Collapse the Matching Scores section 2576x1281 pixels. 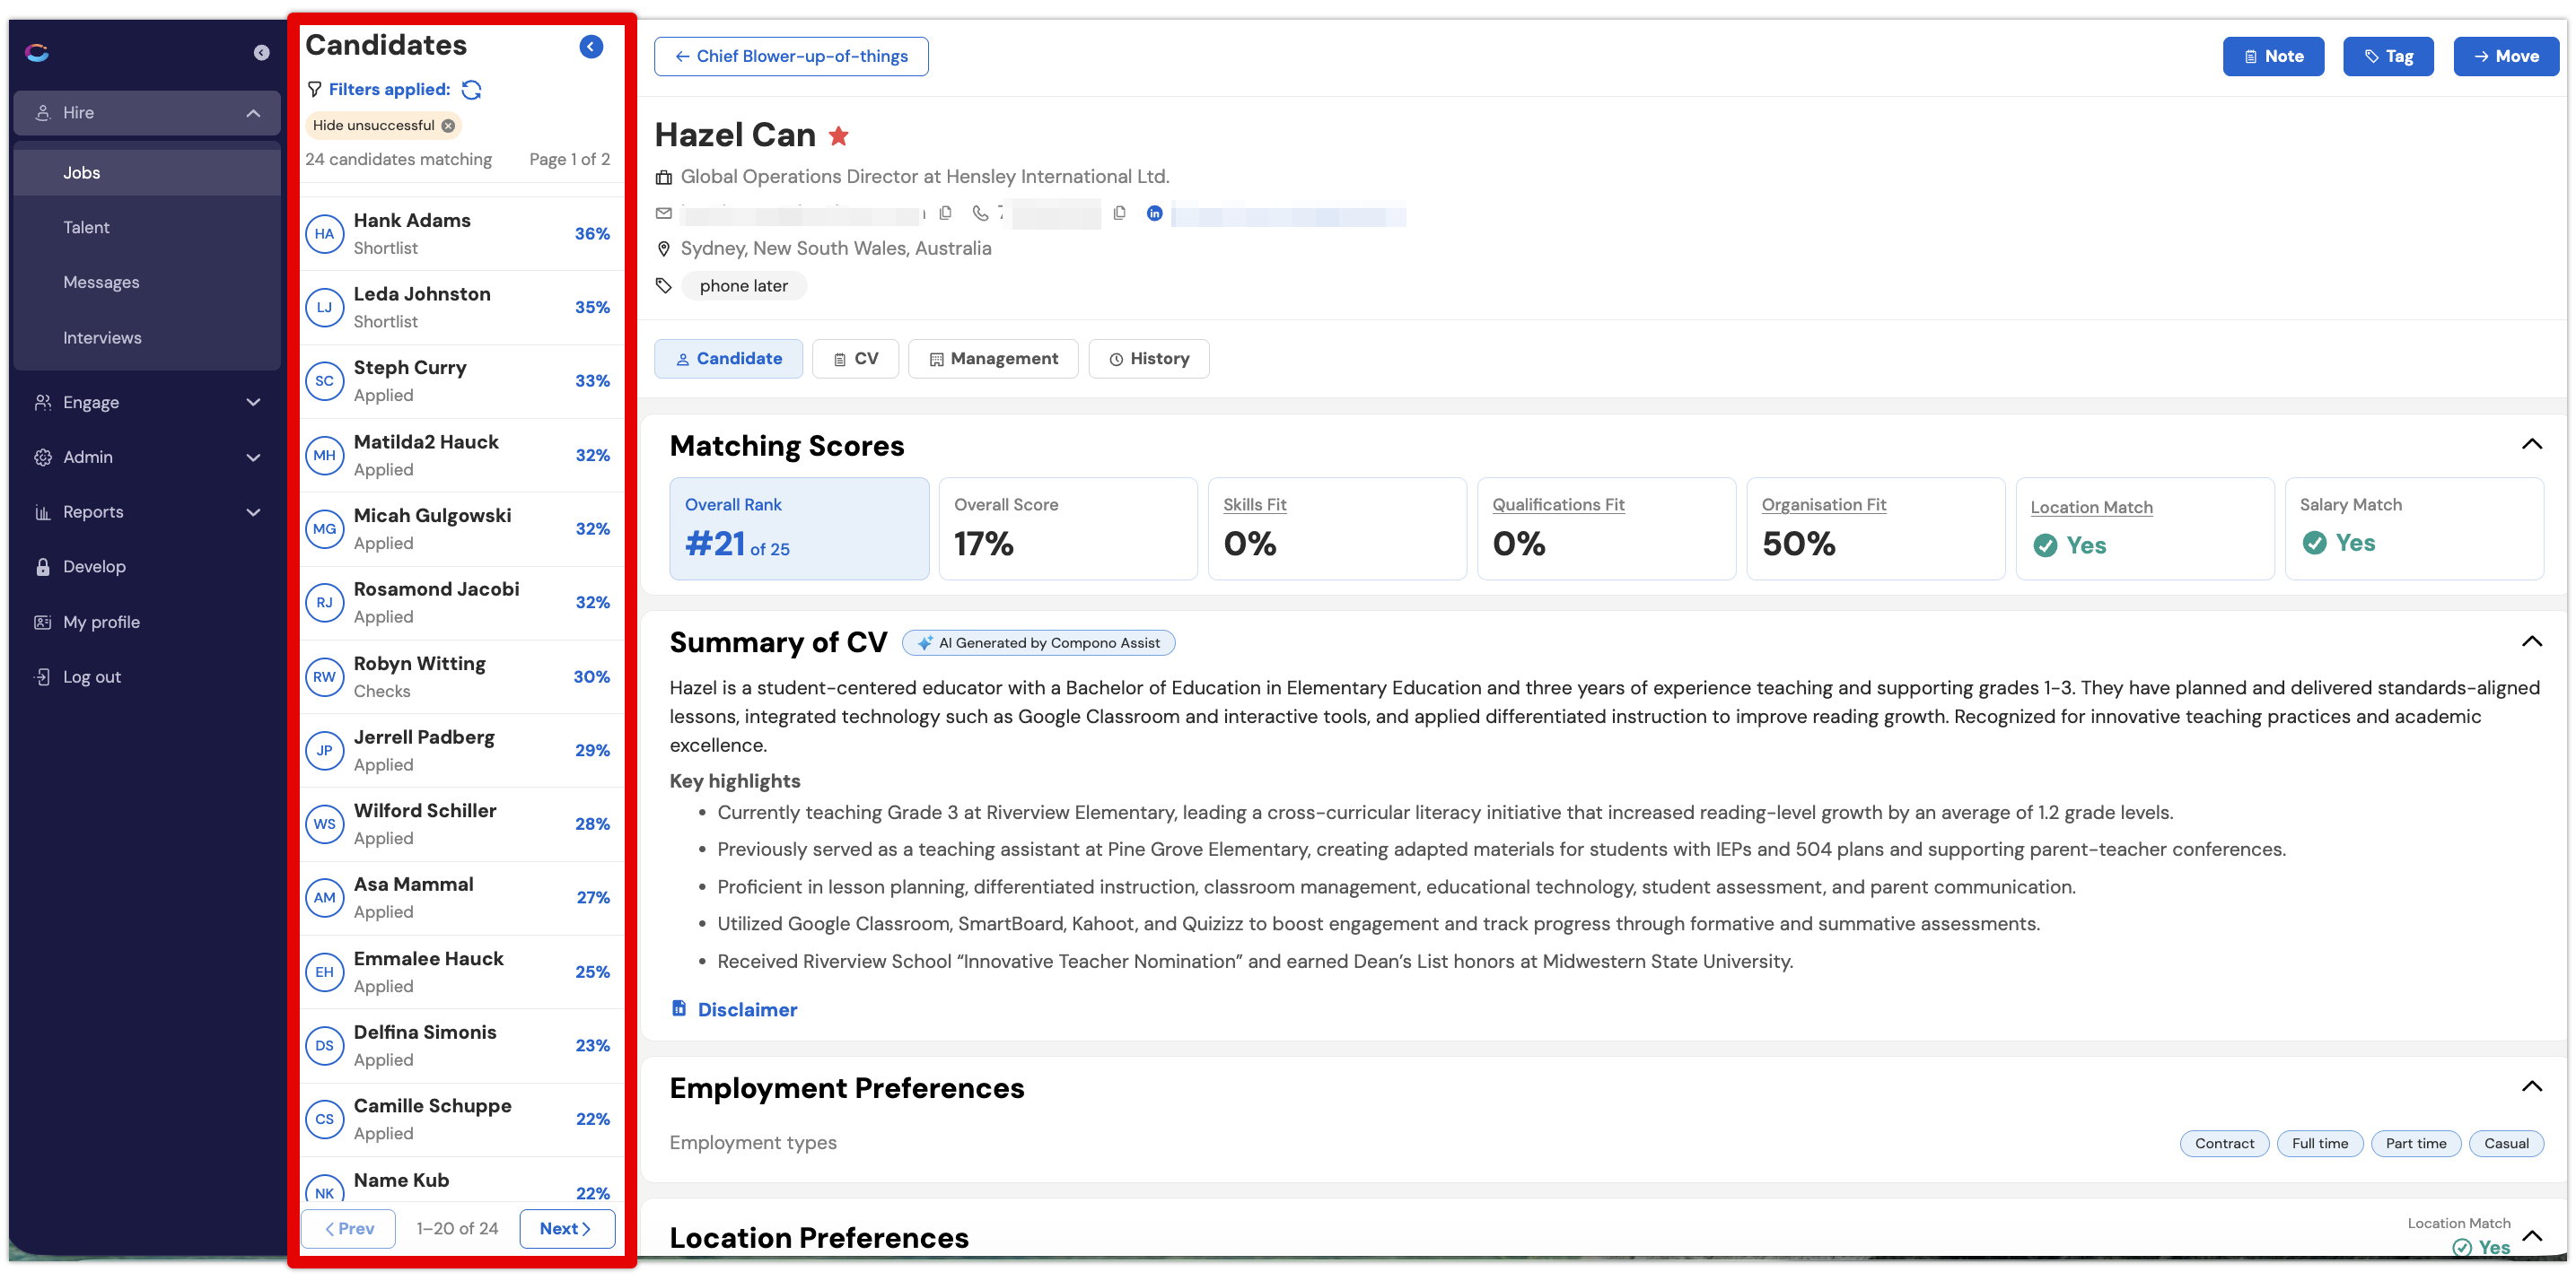point(2531,445)
